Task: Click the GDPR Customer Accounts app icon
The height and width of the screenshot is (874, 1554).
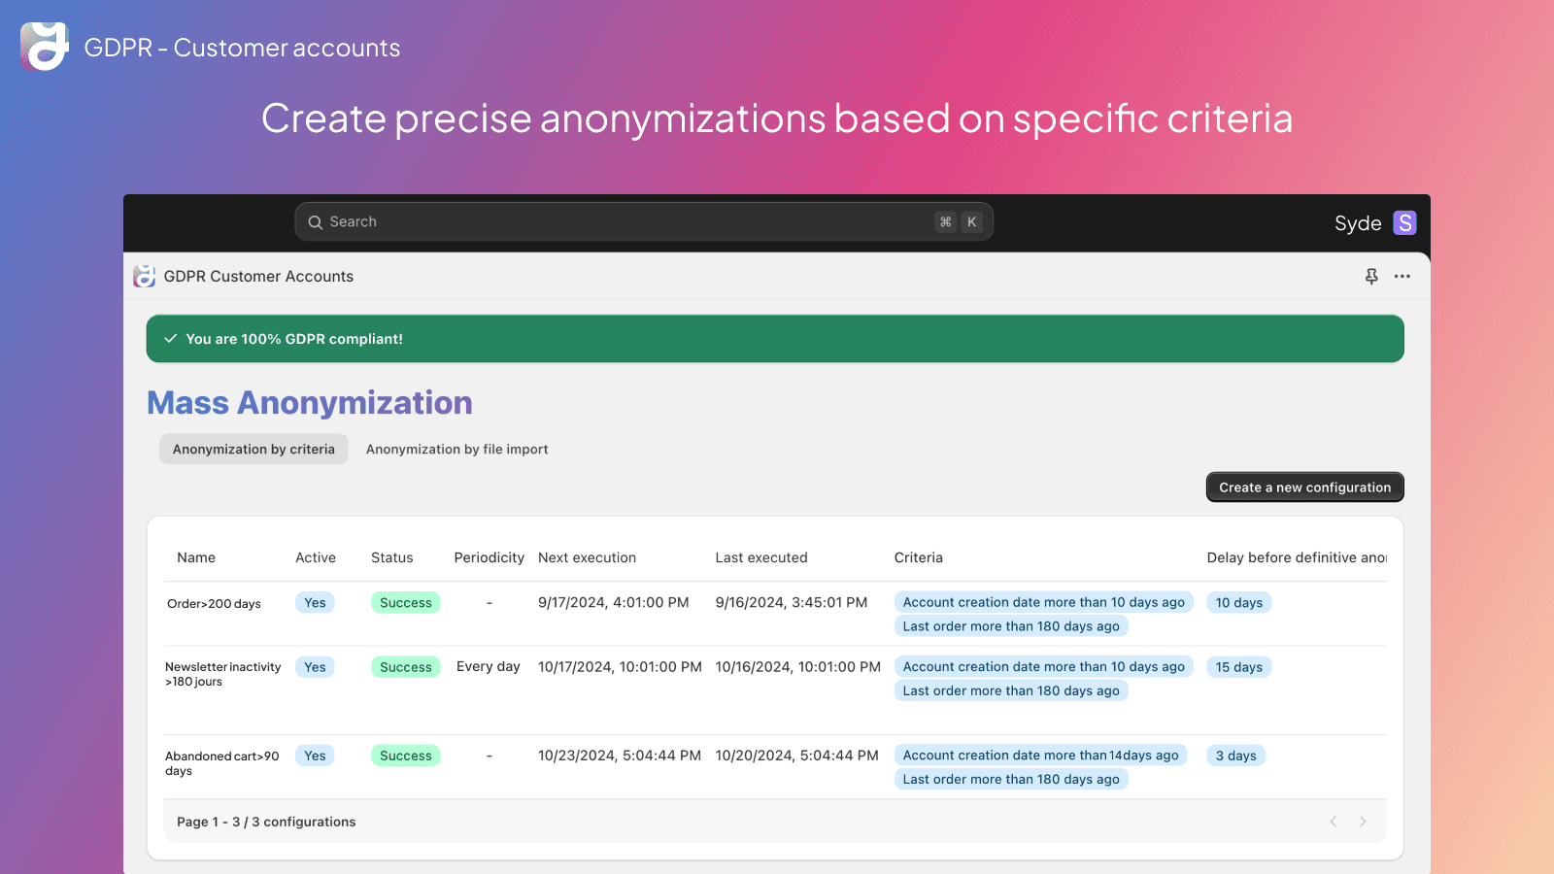Action: pyautogui.click(x=145, y=277)
